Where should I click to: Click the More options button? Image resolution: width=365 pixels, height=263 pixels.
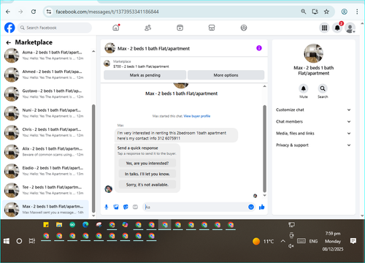pos(226,75)
